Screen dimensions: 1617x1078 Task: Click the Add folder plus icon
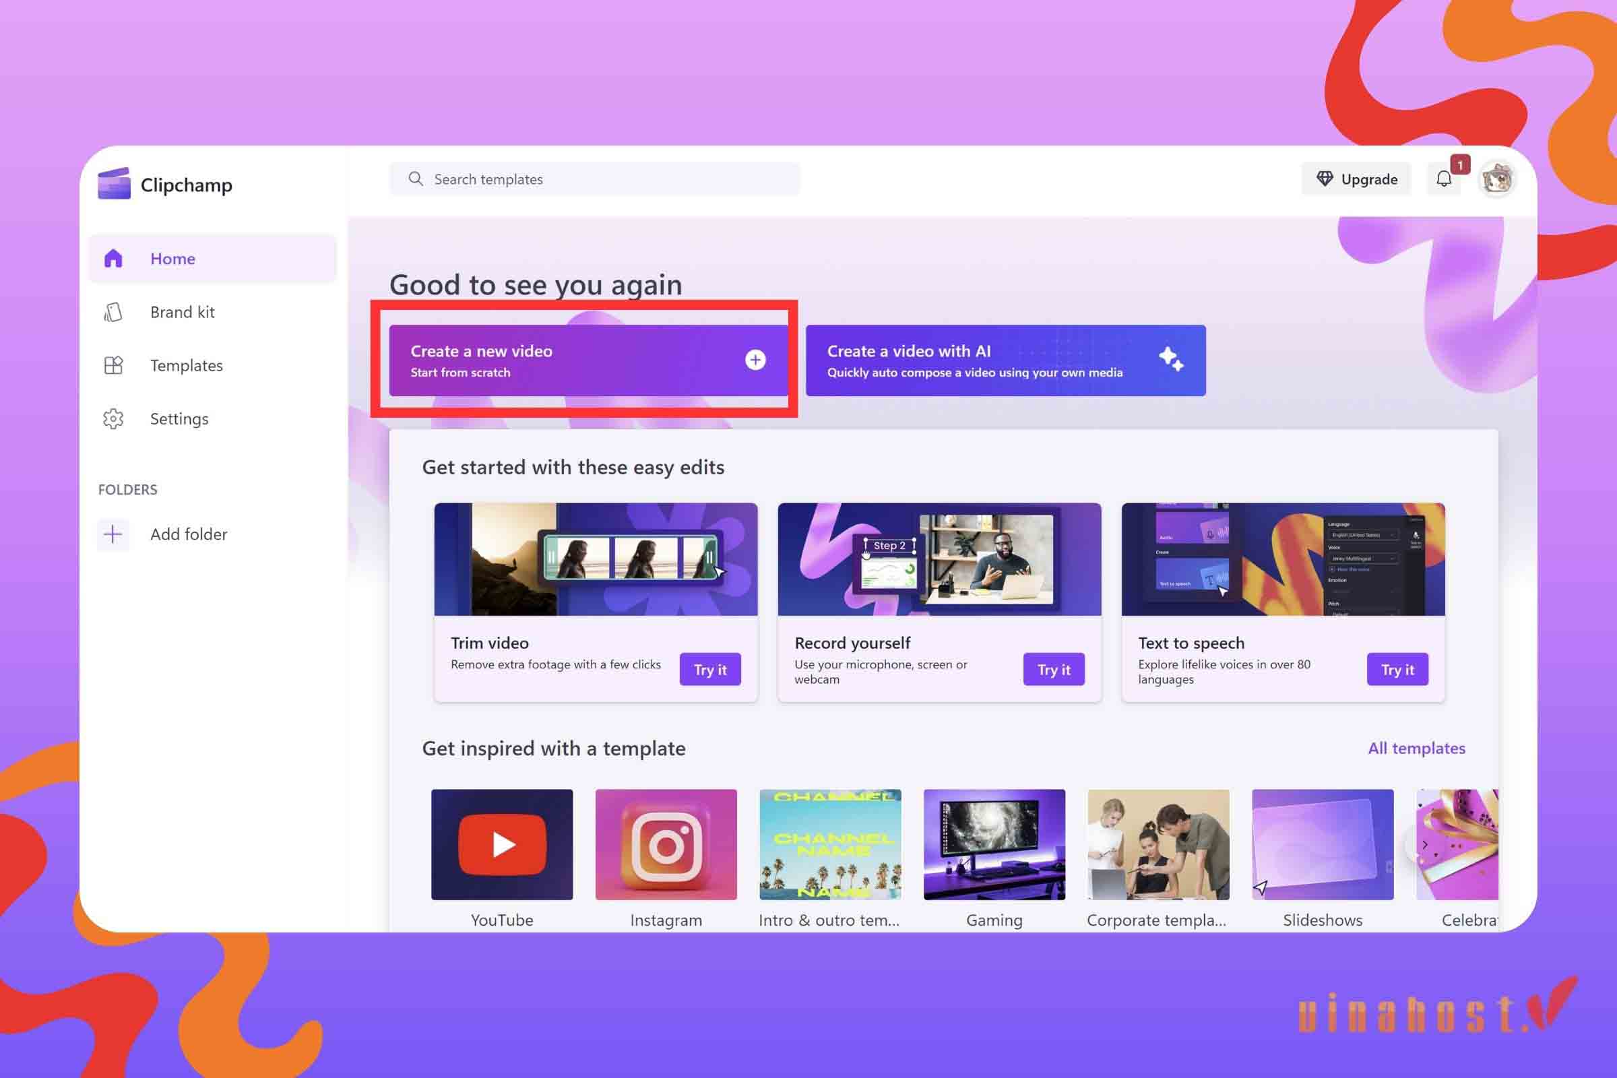[113, 534]
